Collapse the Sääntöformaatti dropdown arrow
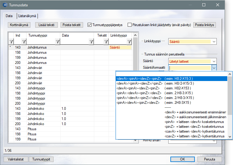 coord(214,68)
